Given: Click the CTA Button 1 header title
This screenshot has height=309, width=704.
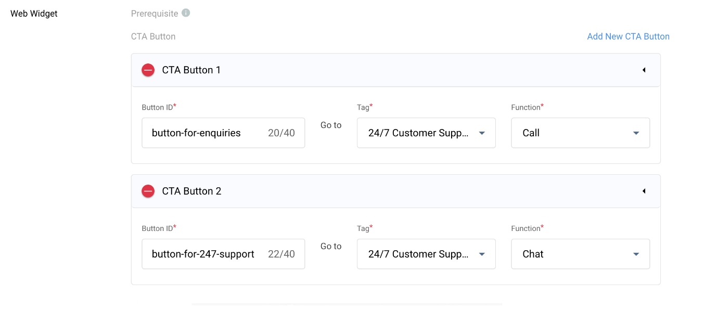Looking at the screenshot, I should pos(191,70).
